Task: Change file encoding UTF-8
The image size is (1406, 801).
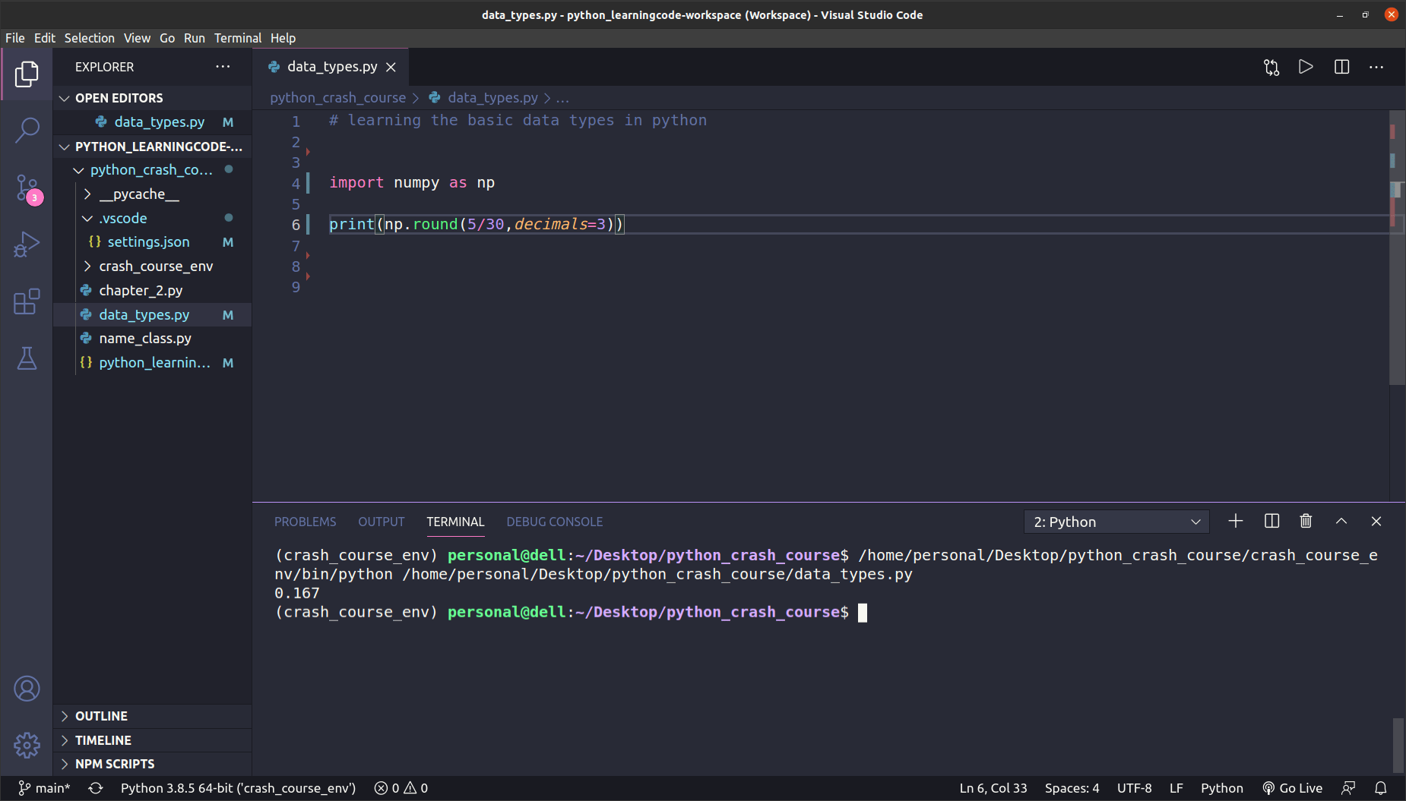Action: (1134, 788)
